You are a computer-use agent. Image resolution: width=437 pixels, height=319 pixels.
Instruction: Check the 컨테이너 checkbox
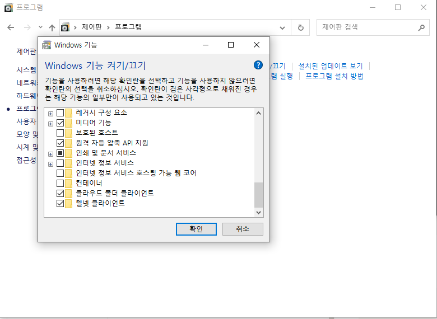pos(60,183)
